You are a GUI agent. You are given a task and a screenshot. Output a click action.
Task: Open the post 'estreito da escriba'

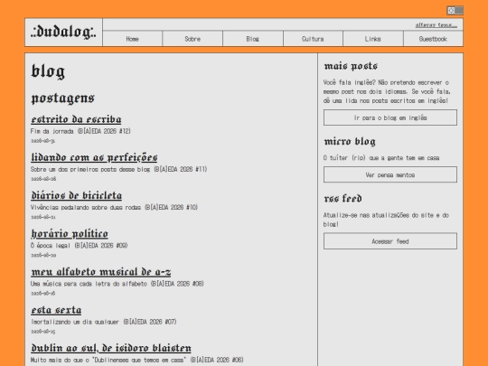pos(76,119)
